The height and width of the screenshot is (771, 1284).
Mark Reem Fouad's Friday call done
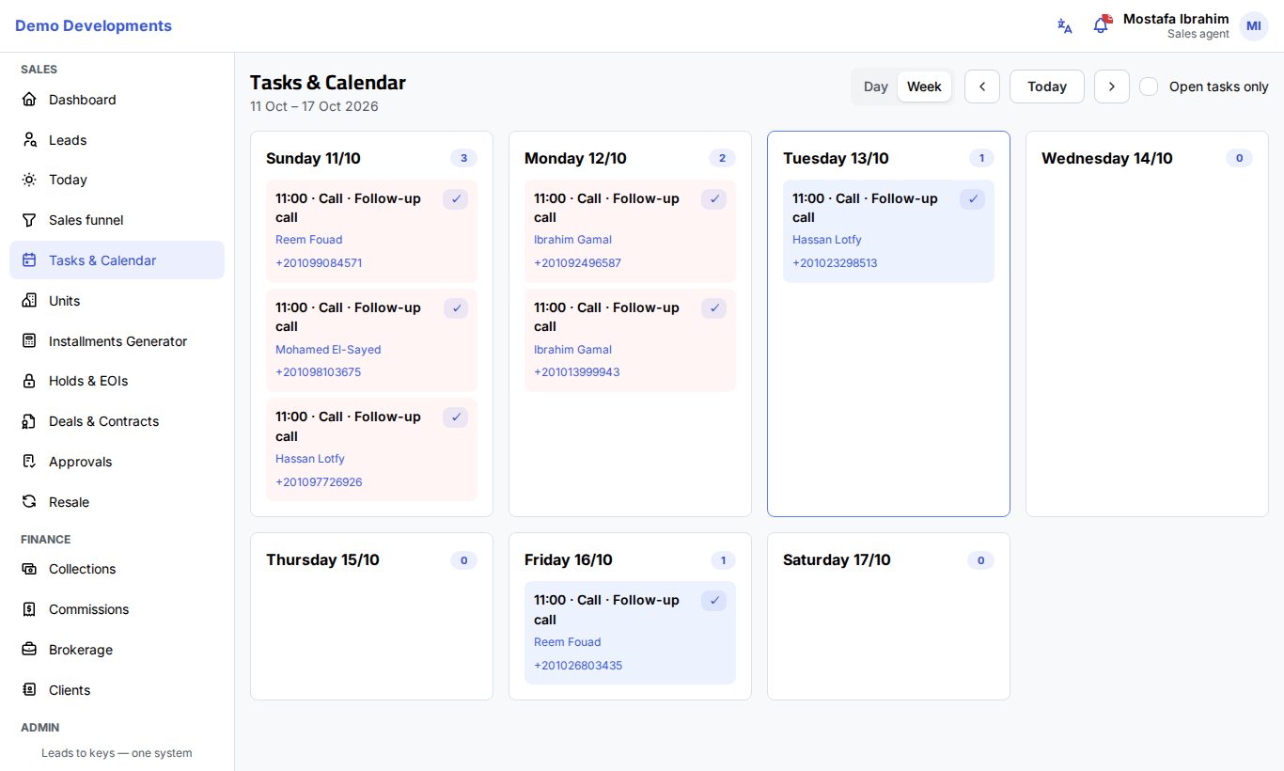point(713,601)
